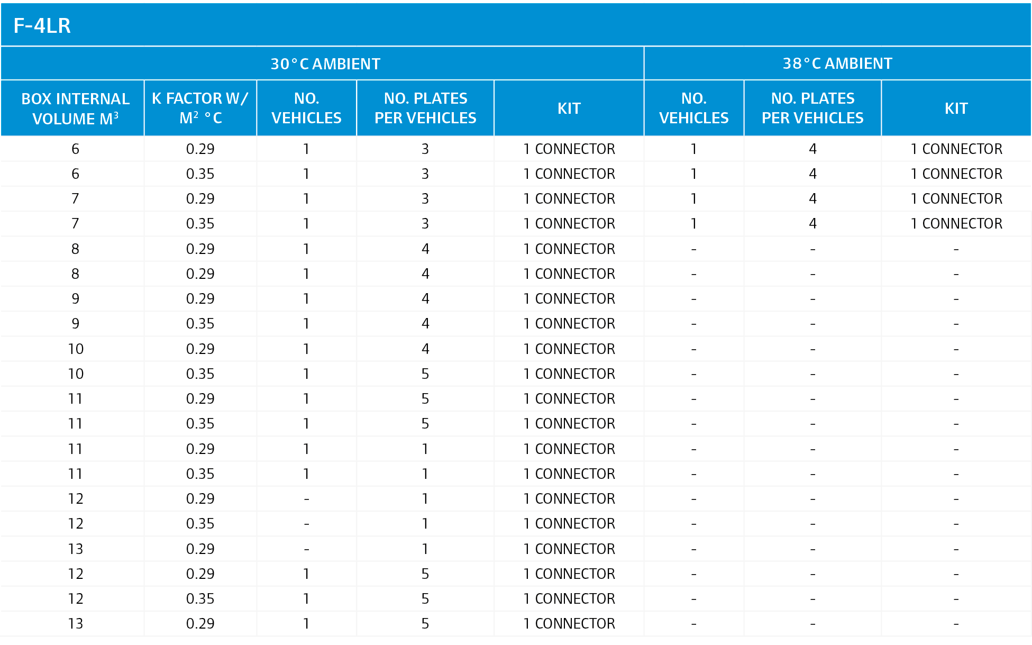The image size is (1032, 645).
Task: Select the 38°C AMBIENT header
Action: [837, 63]
